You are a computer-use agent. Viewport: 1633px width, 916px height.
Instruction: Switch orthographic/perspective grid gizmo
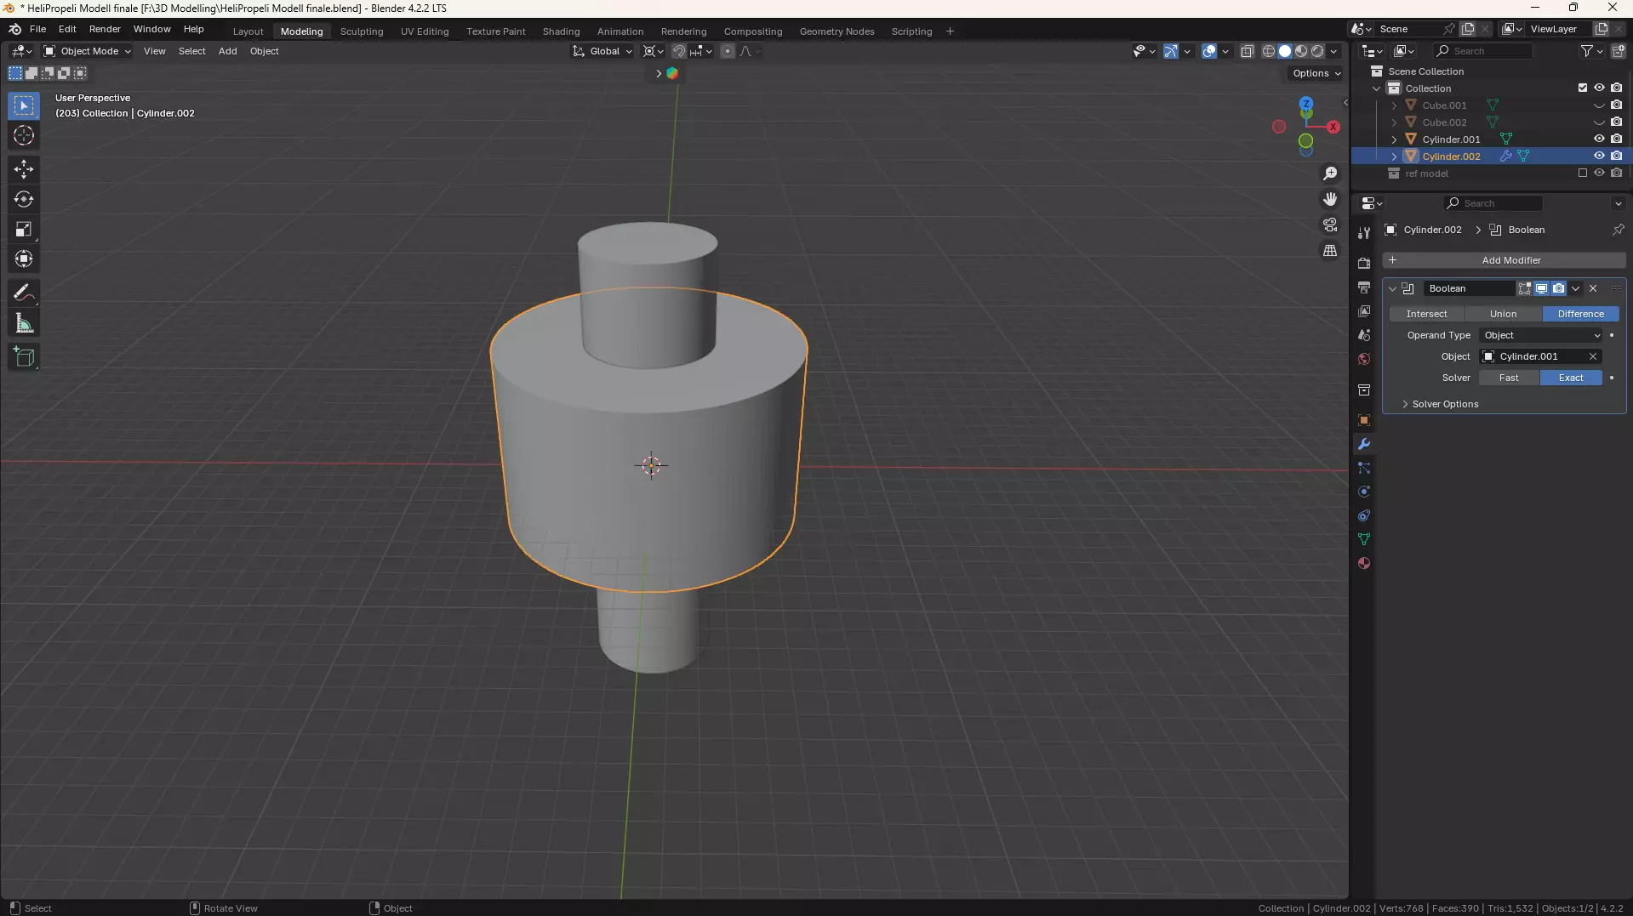pos(1330,250)
